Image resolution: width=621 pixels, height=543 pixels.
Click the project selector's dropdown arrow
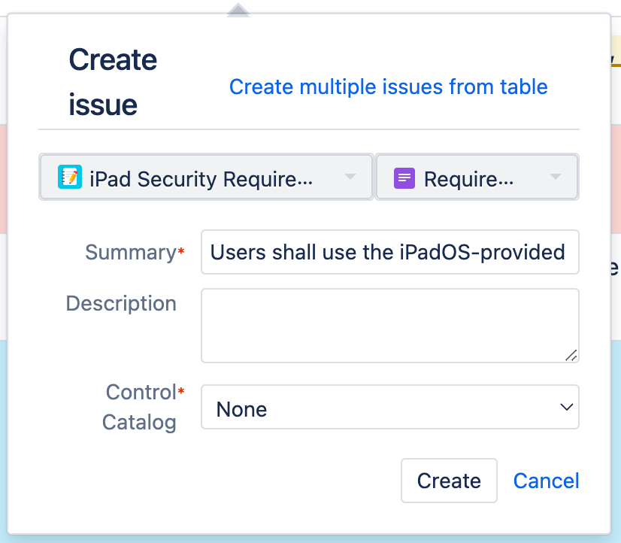tap(350, 177)
